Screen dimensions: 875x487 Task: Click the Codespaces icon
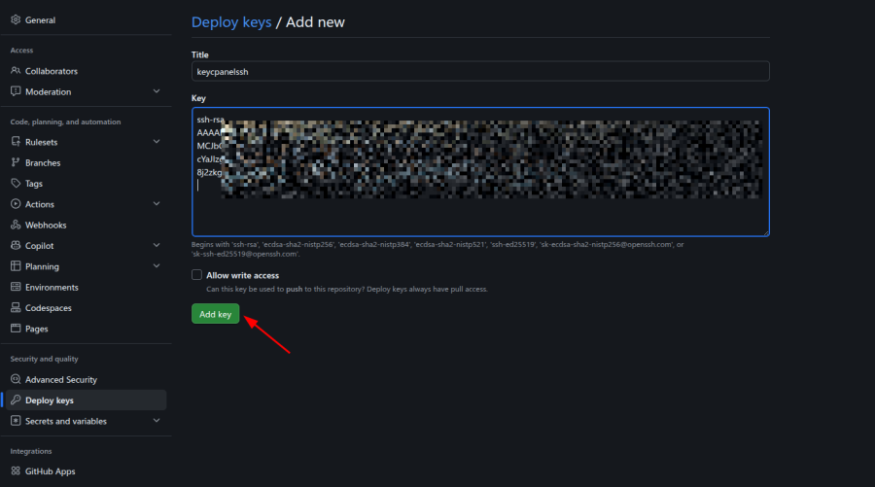click(16, 307)
